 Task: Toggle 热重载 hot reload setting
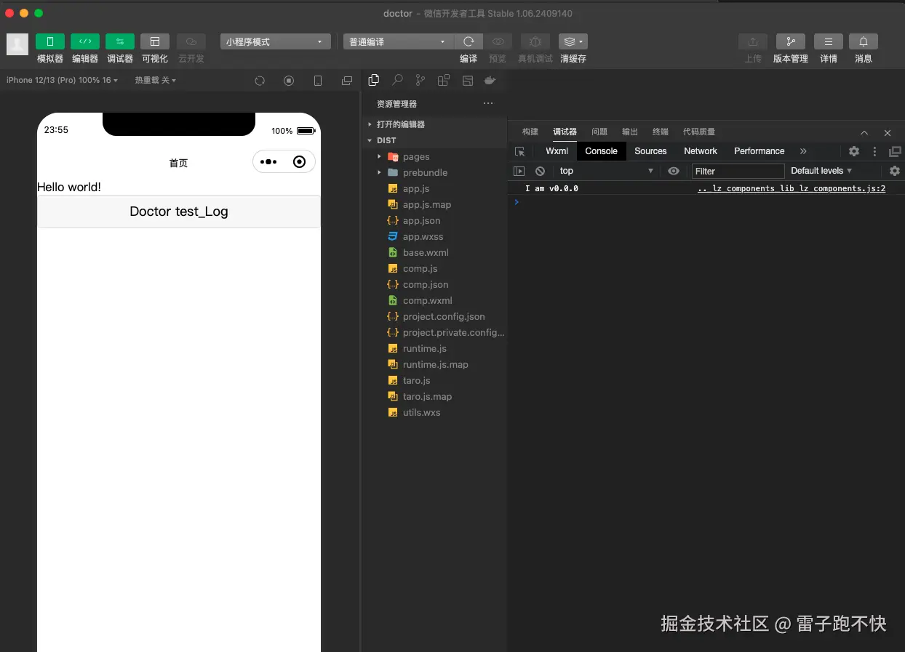click(155, 80)
